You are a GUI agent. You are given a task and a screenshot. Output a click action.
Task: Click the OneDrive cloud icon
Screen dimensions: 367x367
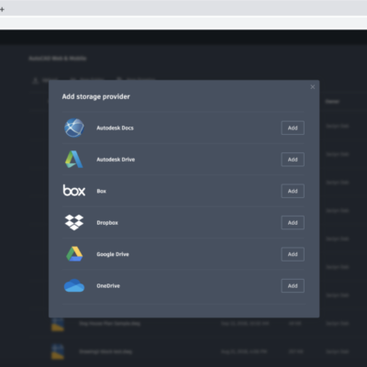tap(74, 285)
